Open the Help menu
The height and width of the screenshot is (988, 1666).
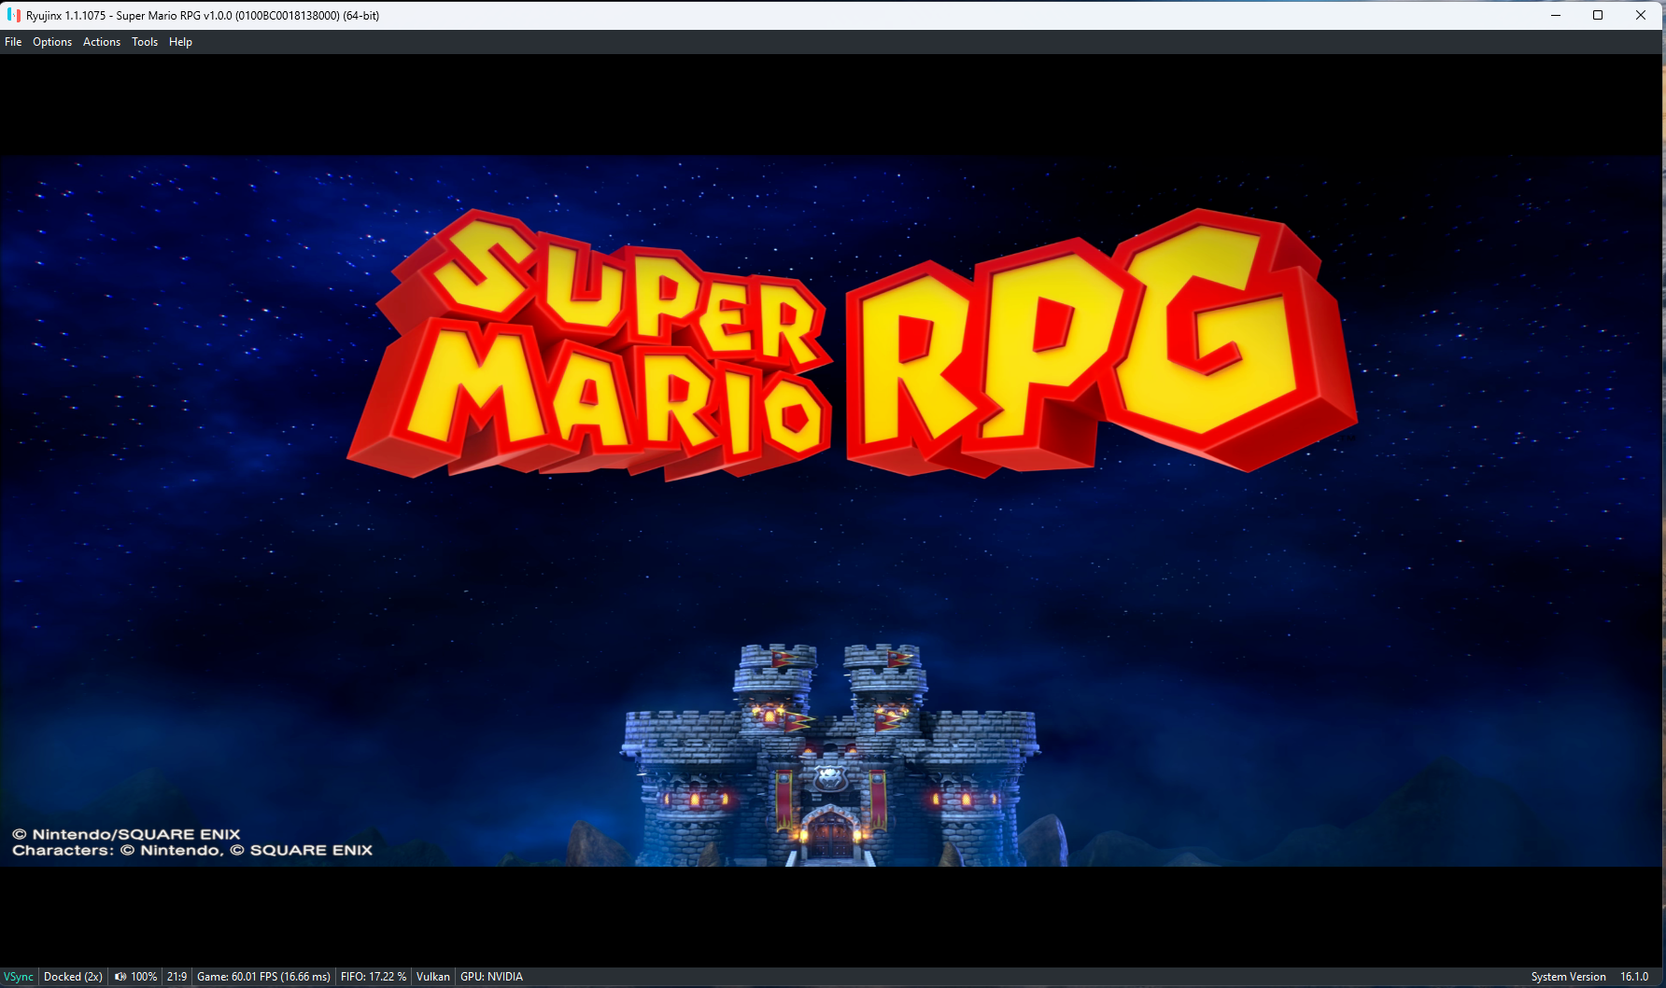click(x=180, y=42)
